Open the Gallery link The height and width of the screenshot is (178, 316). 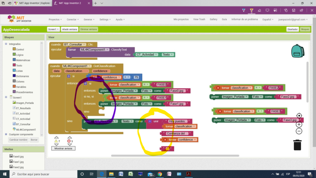click(213, 19)
